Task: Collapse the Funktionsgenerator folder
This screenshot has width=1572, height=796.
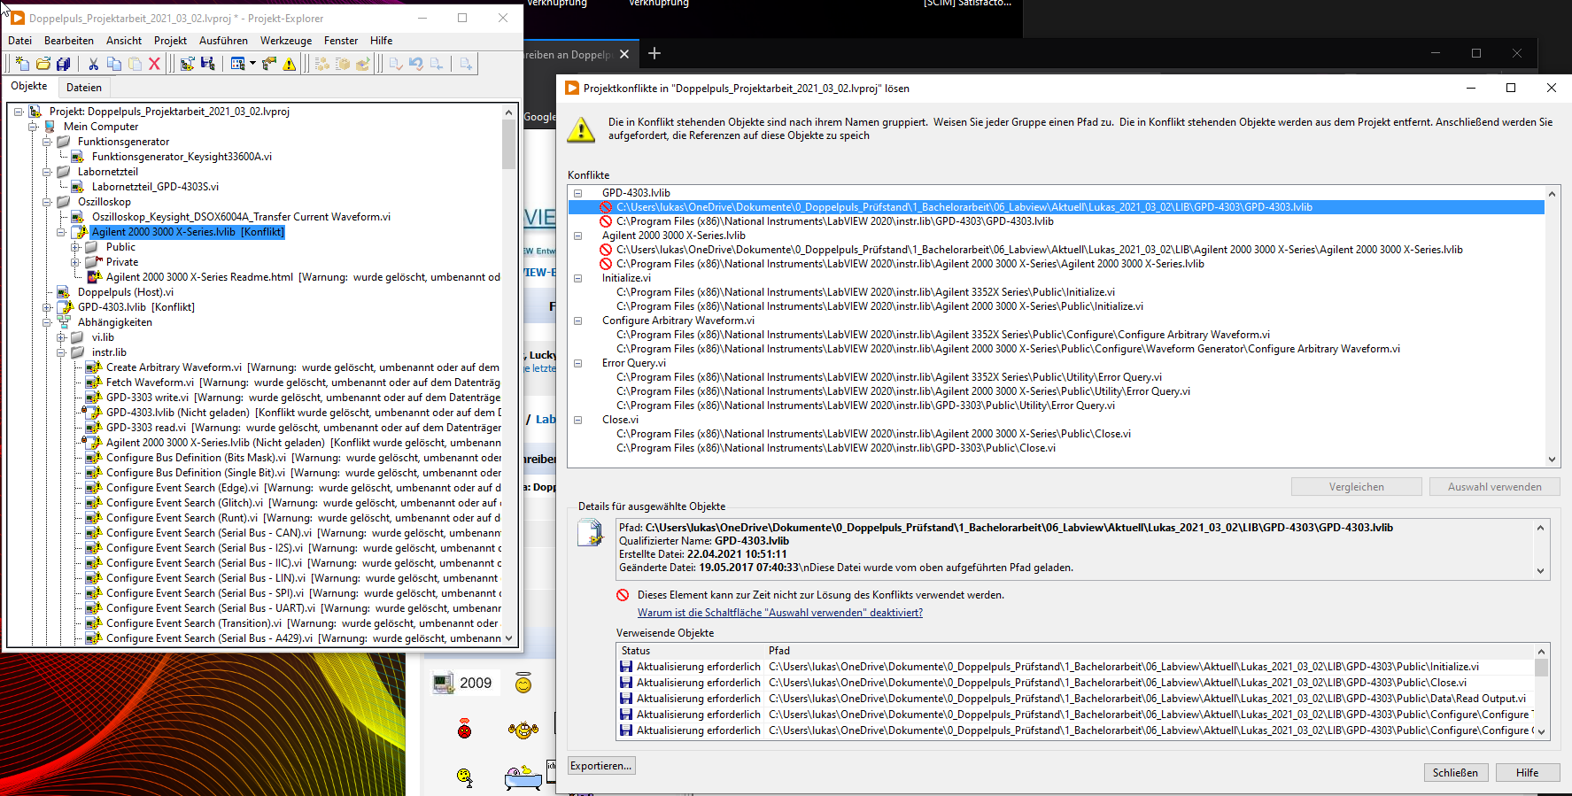Action: tap(47, 142)
